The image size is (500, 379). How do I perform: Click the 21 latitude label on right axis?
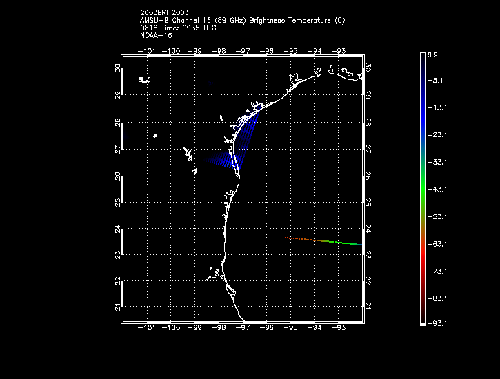click(368, 307)
